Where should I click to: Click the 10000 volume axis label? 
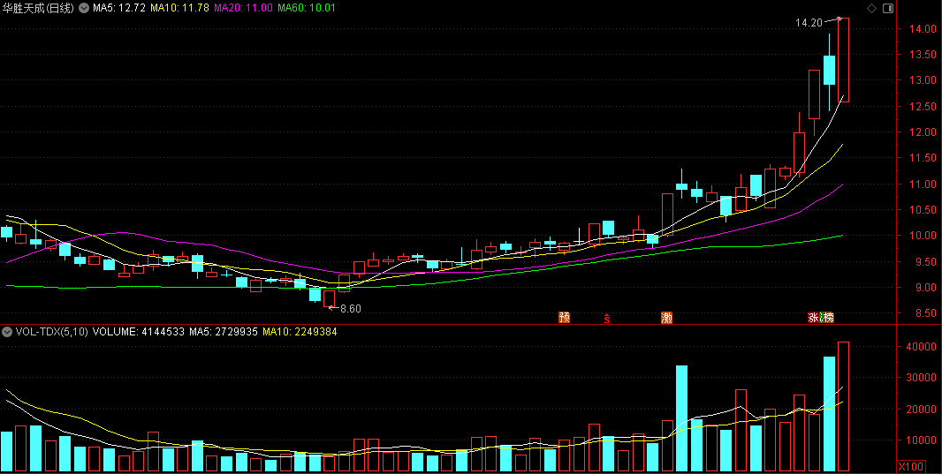pos(923,440)
